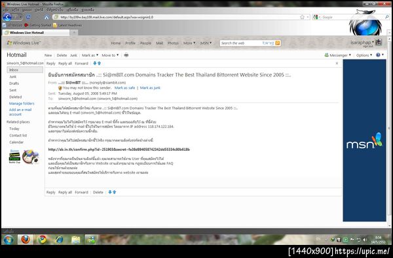The image size is (393, 258).
Task: Click Reply above the message
Action: pos(51,63)
